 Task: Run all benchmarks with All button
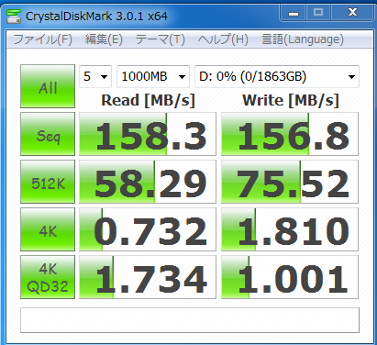(48, 86)
